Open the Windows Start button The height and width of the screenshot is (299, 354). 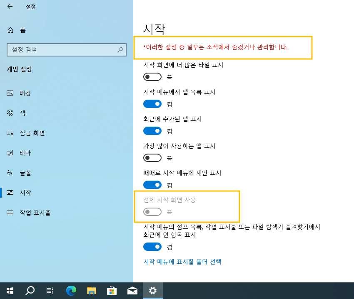10,291
